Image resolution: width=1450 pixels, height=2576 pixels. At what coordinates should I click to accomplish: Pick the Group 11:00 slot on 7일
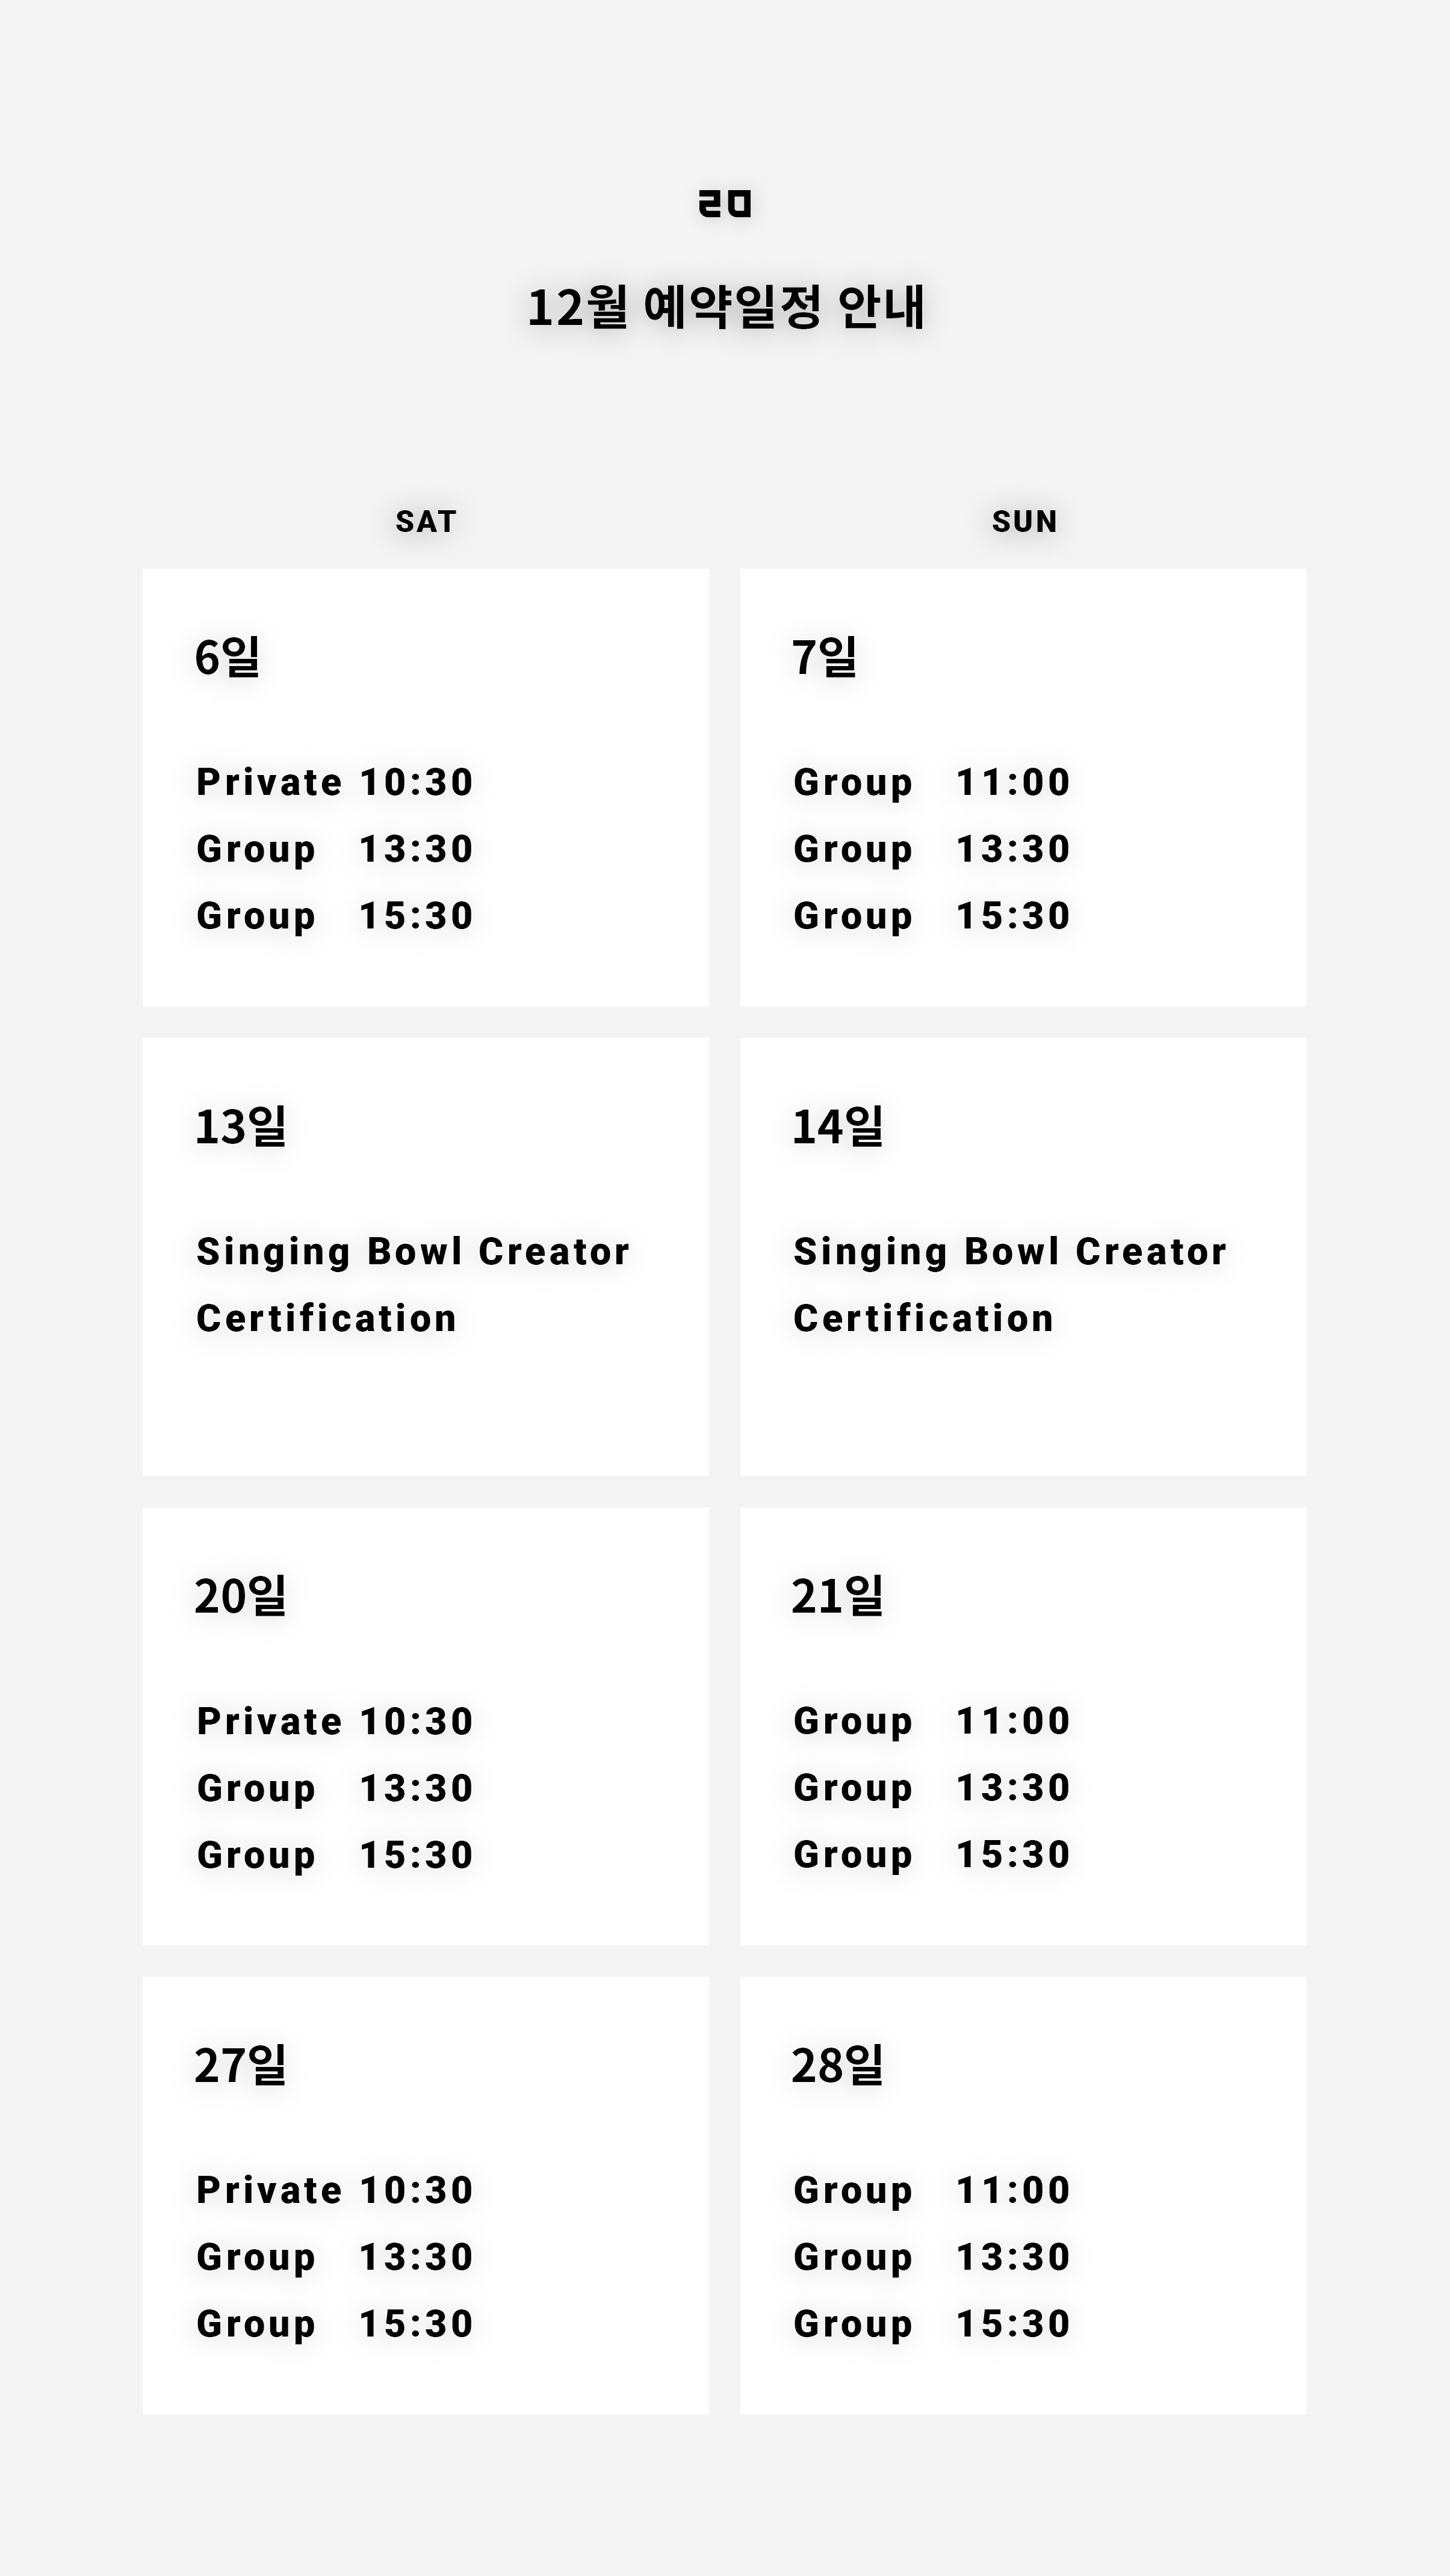coord(931,782)
